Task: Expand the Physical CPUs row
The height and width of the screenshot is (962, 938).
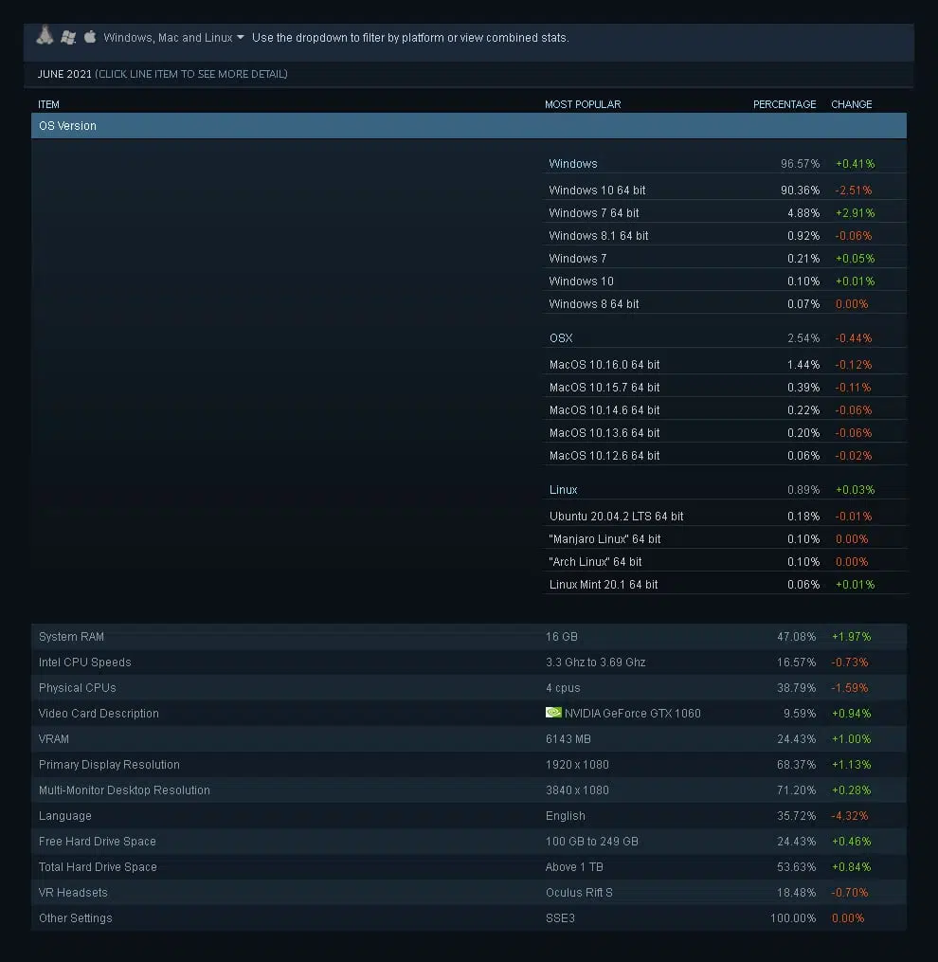Action: (x=469, y=688)
